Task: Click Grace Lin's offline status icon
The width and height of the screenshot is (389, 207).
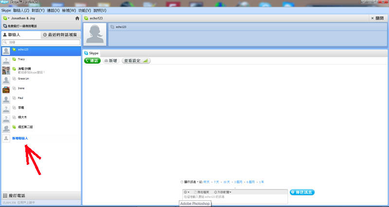Action: coord(14,79)
